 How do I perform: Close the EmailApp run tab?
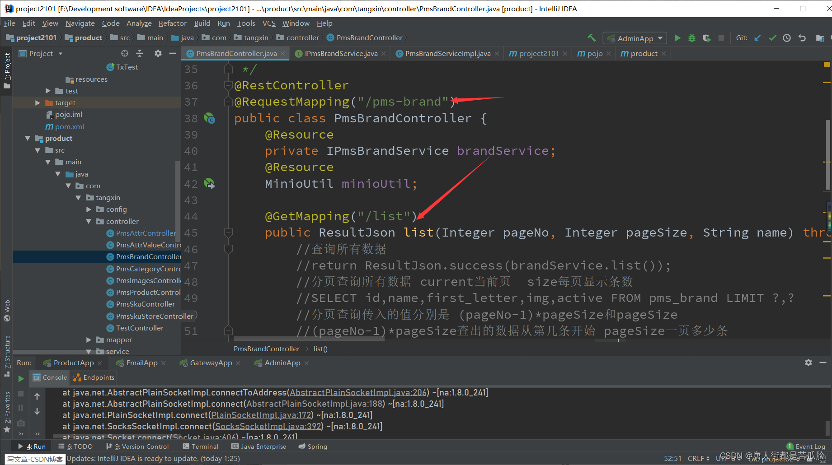(x=163, y=363)
